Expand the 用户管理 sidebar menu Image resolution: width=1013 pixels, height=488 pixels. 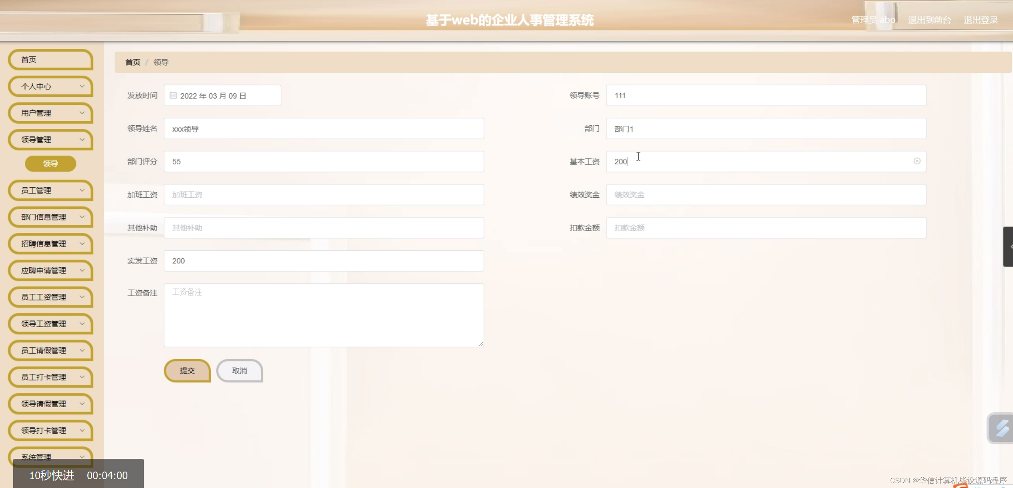pos(50,113)
